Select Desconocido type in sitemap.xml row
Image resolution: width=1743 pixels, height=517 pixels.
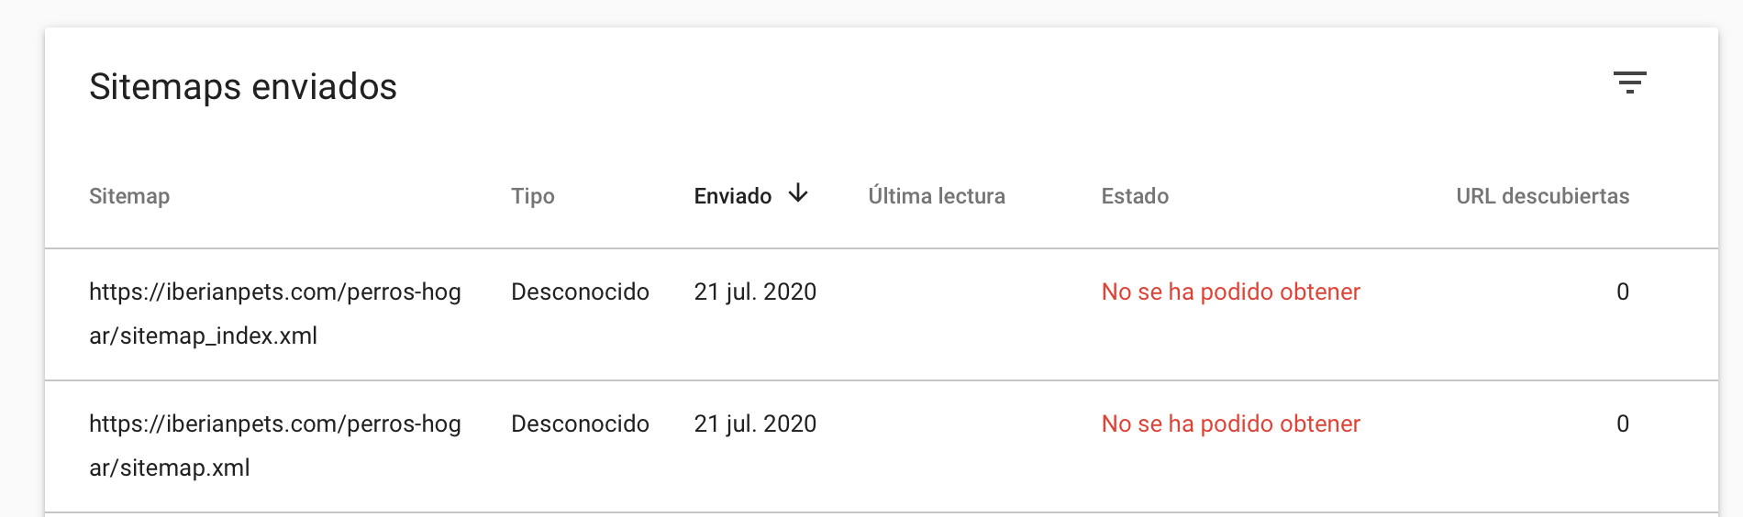click(580, 423)
